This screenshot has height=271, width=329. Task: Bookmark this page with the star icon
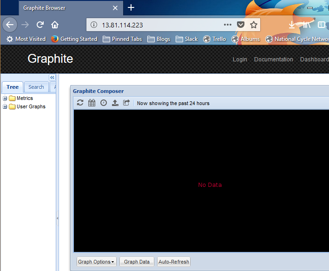coord(253,25)
